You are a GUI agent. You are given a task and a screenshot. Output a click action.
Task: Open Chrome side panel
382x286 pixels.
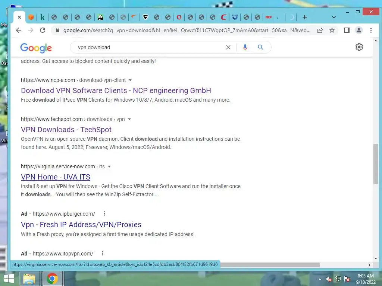[x=347, y=30]
